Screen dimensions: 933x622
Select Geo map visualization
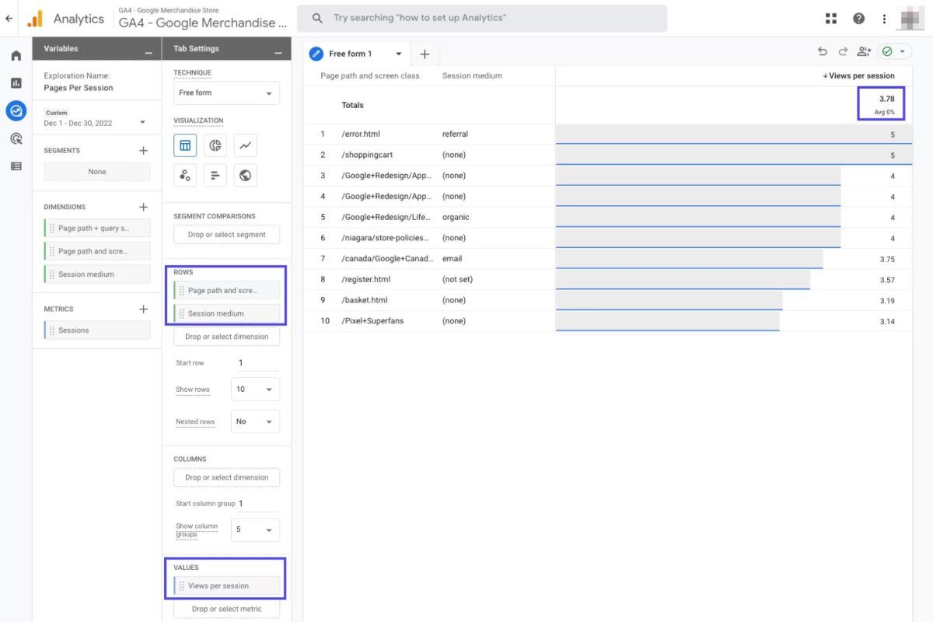pyautogui.click(x=245, y=175)
